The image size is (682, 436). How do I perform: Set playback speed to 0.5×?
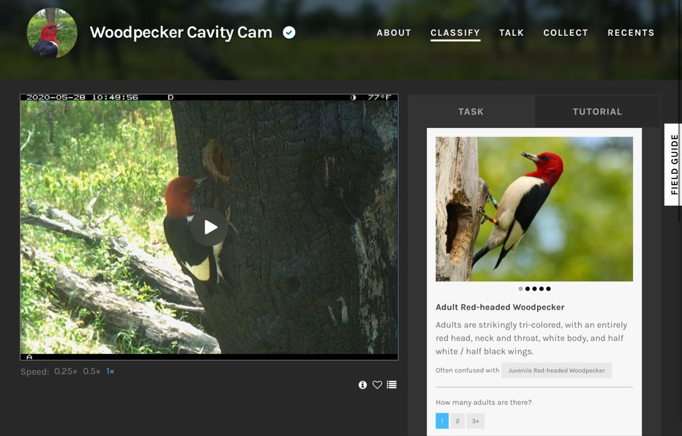[x=92, y=371]
